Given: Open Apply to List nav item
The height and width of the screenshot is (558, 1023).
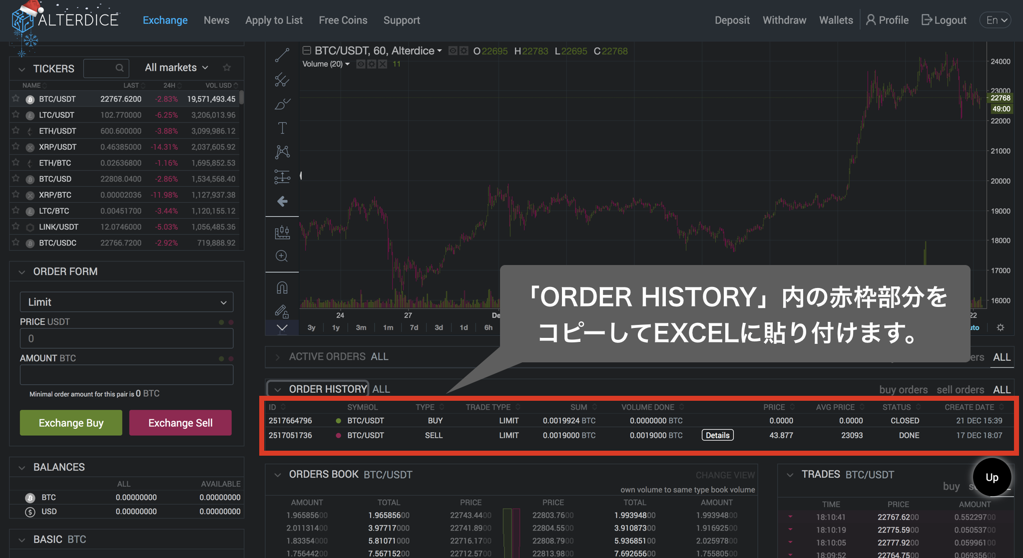Looking at the screenshot, I should pyautogui.click(x=274, y=20).
